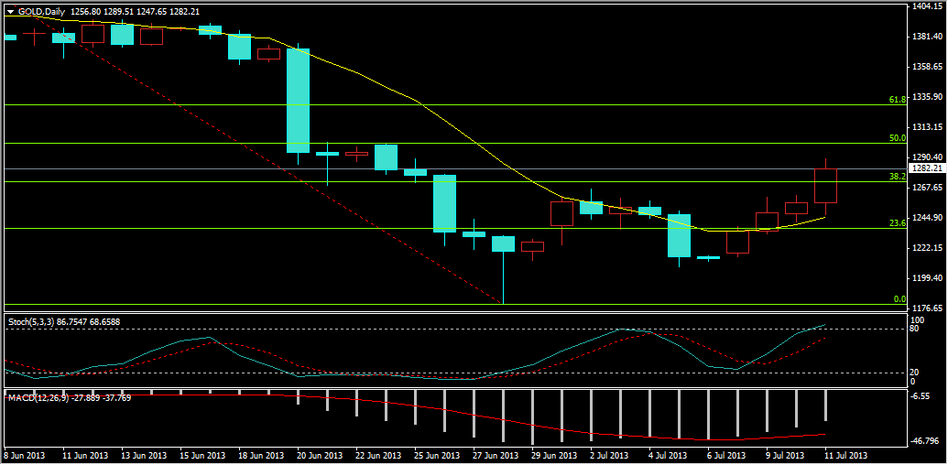948x465 pixels.
Task: Click the 13 Jun 2013 date label
Action: tap(144, 455)
